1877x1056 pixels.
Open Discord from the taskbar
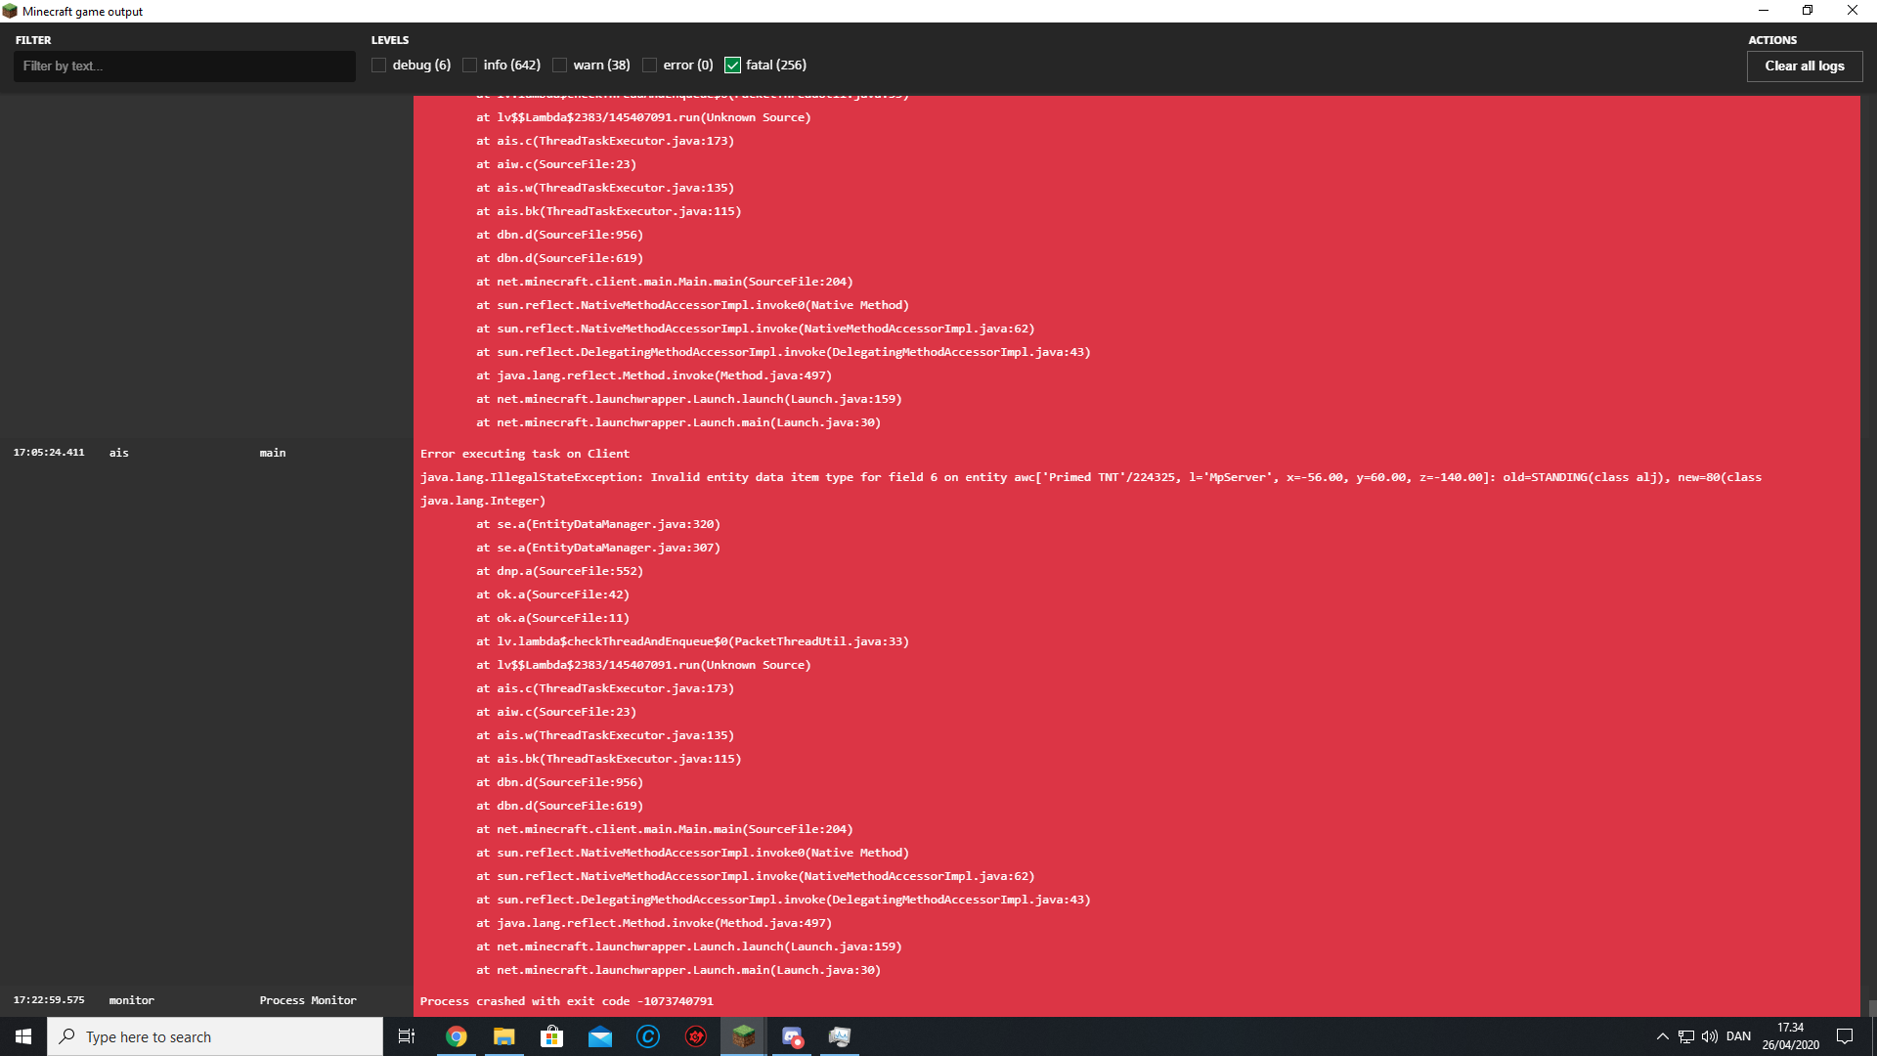(792, 1036)
